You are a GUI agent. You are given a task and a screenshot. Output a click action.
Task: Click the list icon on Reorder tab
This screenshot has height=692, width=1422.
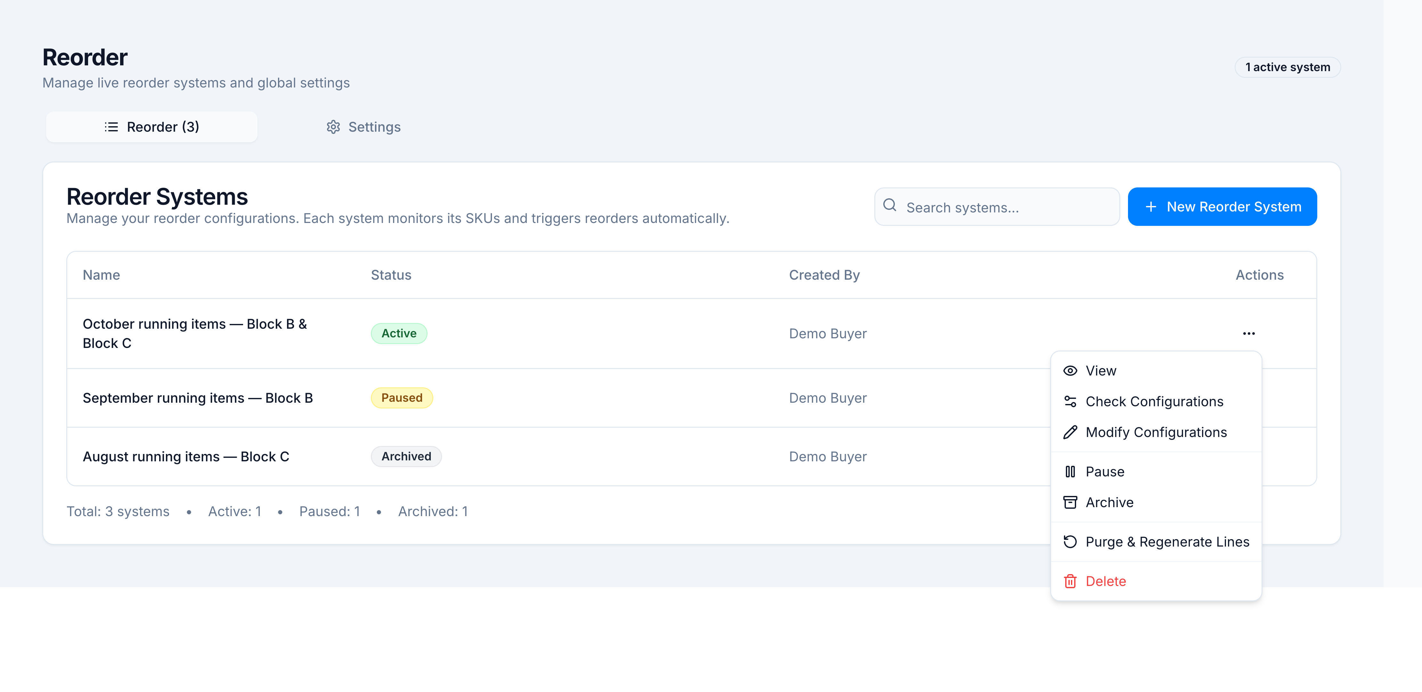[x=111, y=127]
